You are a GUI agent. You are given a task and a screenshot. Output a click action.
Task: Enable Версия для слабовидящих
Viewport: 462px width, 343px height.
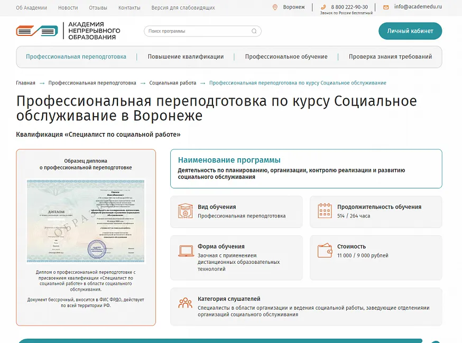click(x=183, y=7)
